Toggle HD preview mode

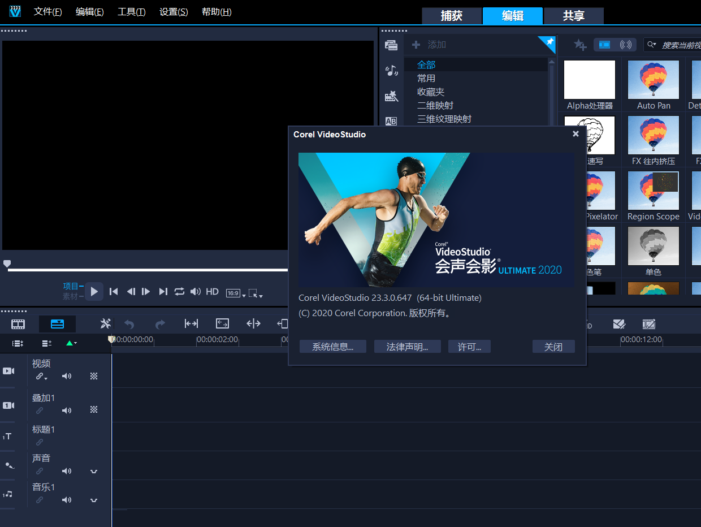[x=212, y=292]
